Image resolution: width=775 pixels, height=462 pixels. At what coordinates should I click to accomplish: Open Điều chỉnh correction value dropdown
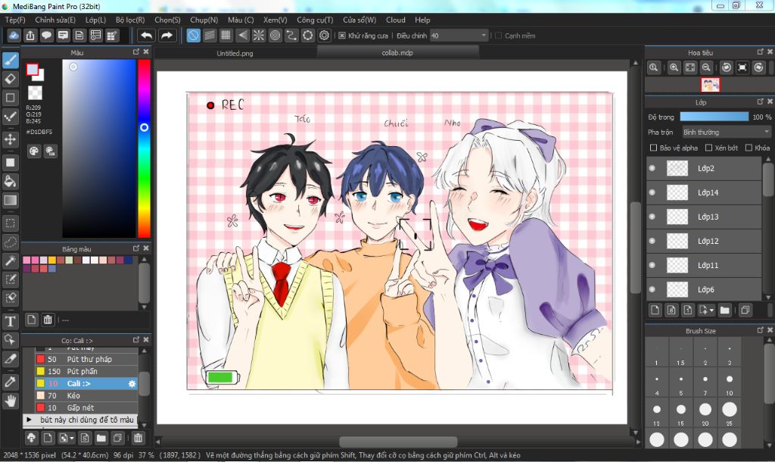coord(459,36)
